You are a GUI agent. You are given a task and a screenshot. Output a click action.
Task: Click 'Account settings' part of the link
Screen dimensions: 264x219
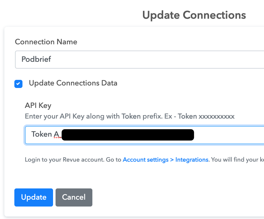[146, 160]
